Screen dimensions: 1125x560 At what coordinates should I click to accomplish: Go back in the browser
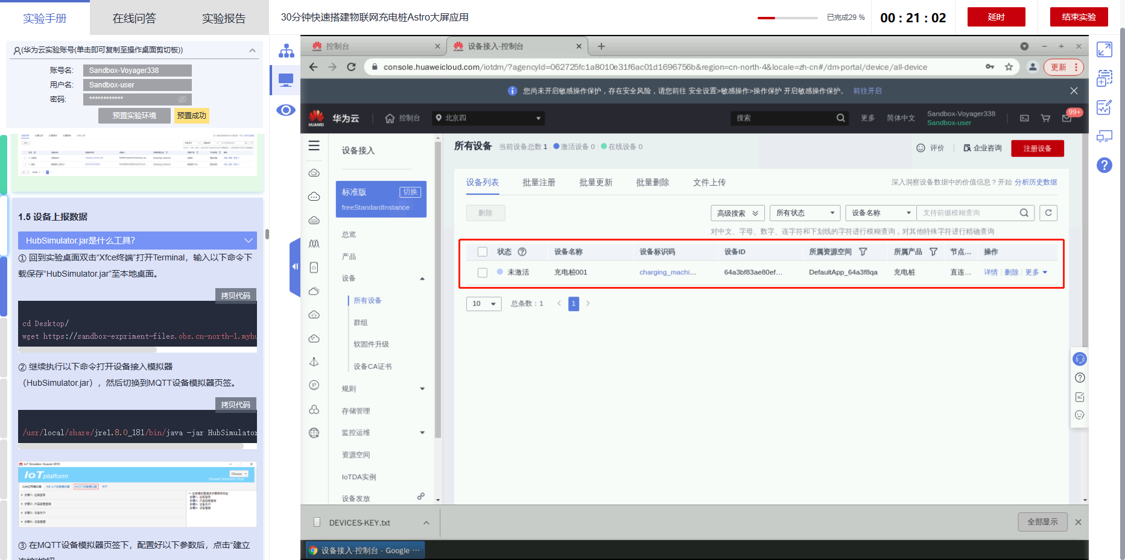tap(313, 67)
